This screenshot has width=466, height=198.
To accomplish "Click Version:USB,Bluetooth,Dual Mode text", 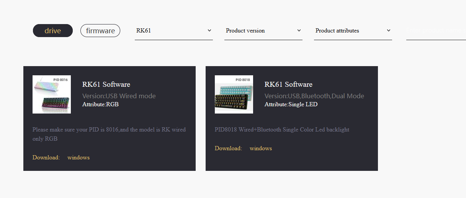I will click(x=314, y=96).
